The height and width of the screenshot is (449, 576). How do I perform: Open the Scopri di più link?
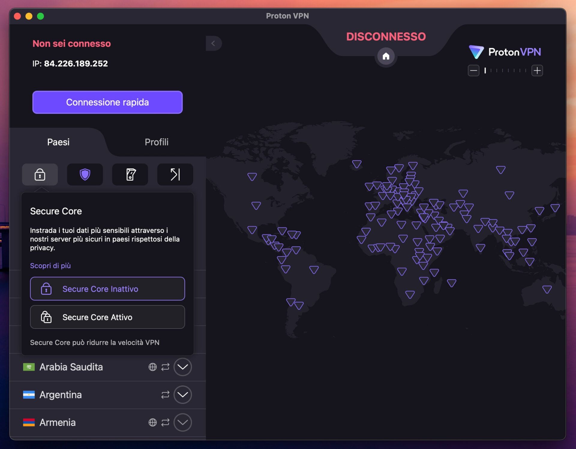tap(50, 266)
